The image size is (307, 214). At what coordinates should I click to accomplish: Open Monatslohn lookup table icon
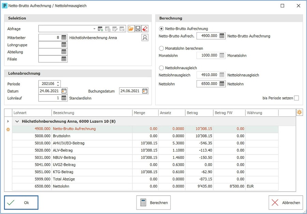[222, 55]
